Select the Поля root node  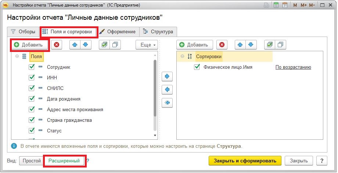36,57
